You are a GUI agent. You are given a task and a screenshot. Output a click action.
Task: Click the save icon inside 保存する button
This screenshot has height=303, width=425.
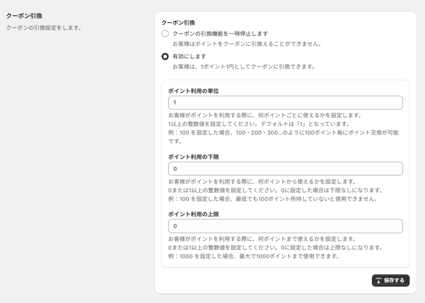coord(379,281)
